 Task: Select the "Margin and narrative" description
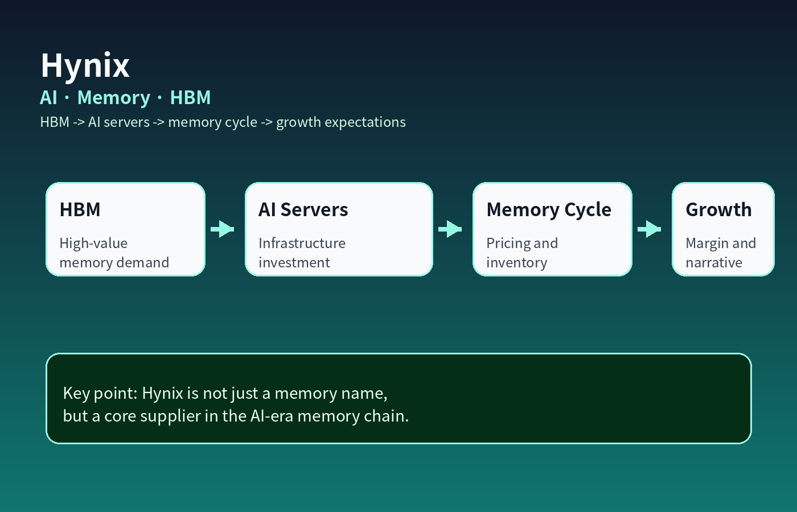pos(721,253)
